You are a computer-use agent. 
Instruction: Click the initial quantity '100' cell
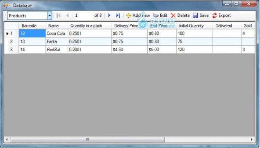tap(194, 34)
